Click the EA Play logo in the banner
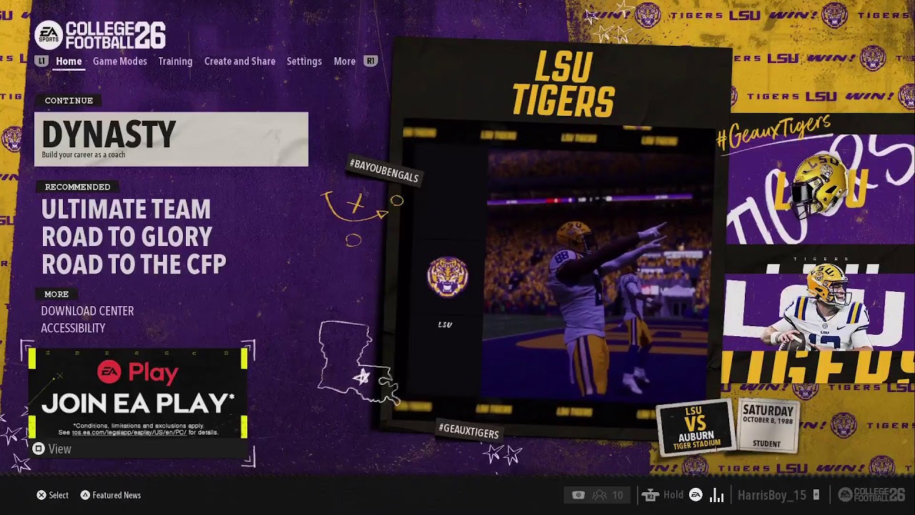The width and height of the screenshot is (915, 515). click(138, 373)
